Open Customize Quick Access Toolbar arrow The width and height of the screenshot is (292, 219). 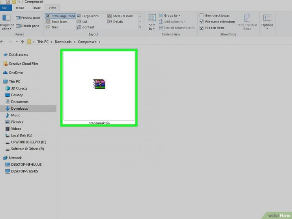[19, 2]
